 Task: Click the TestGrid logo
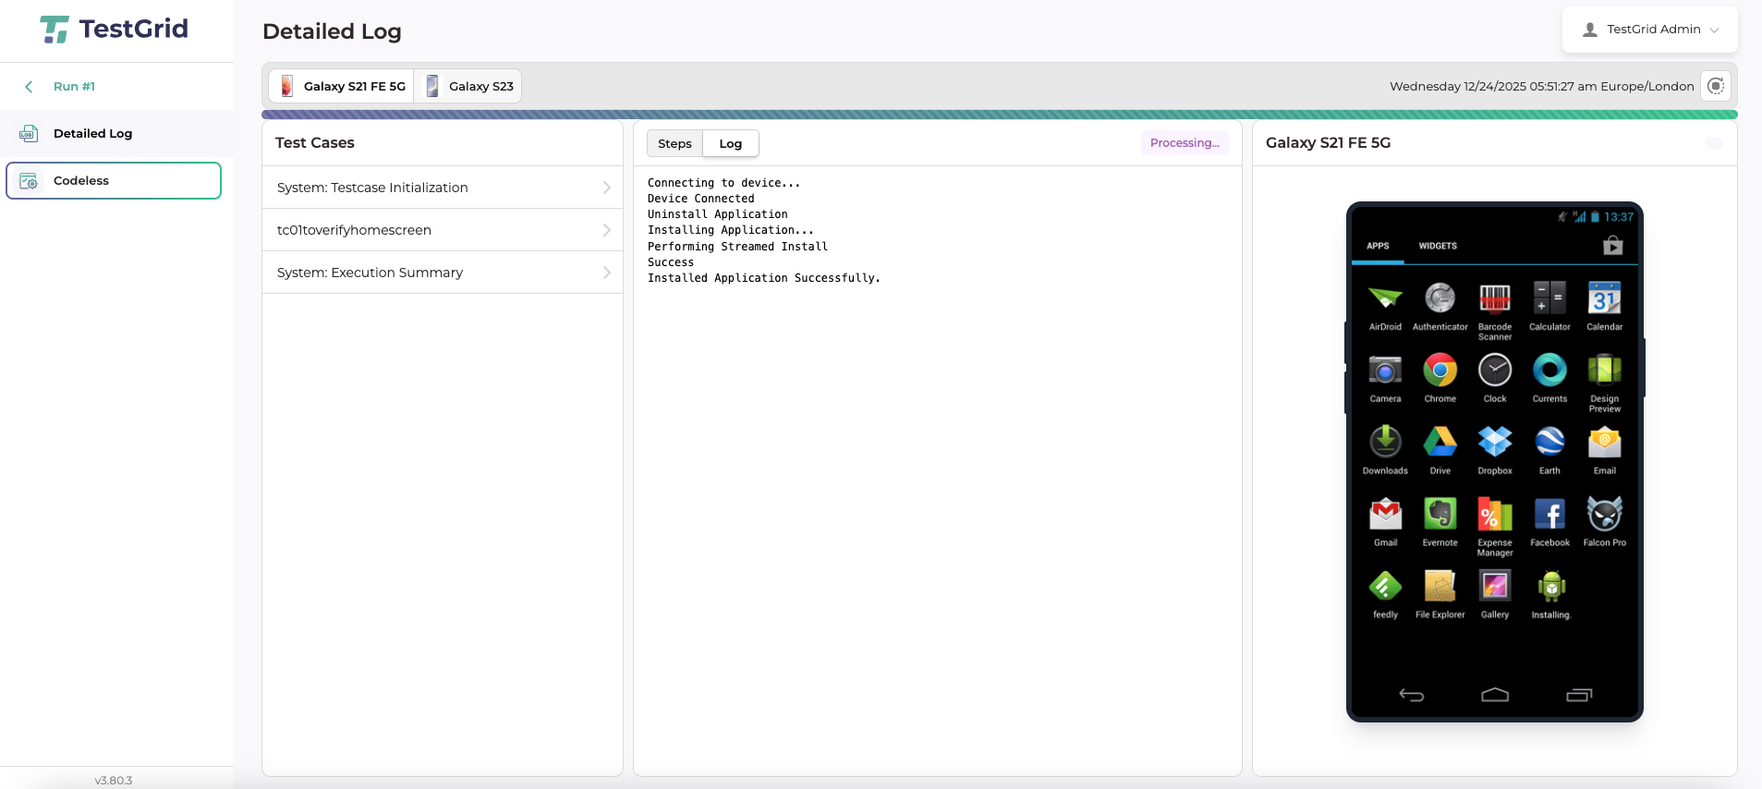[x=114, y=30]
